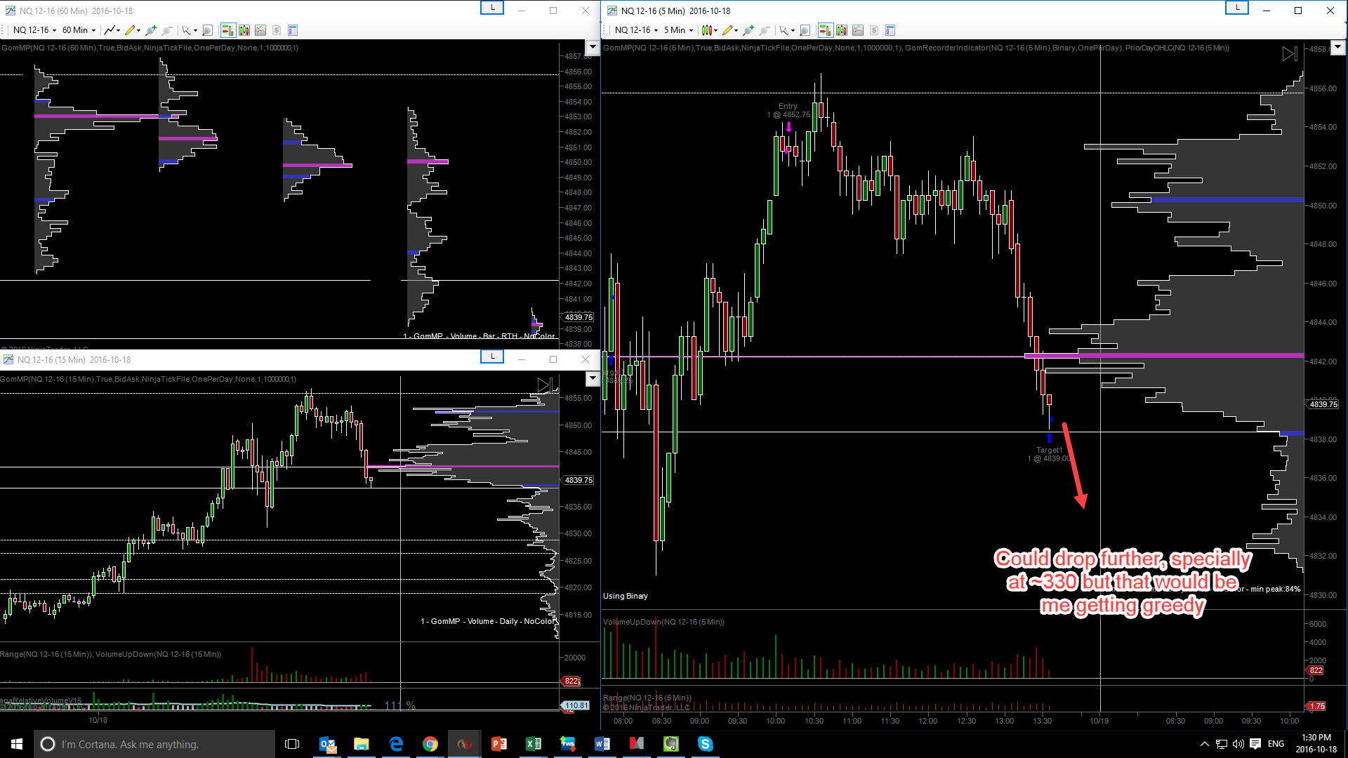Change the 5 Min interval dropdown

coord(678,30)
